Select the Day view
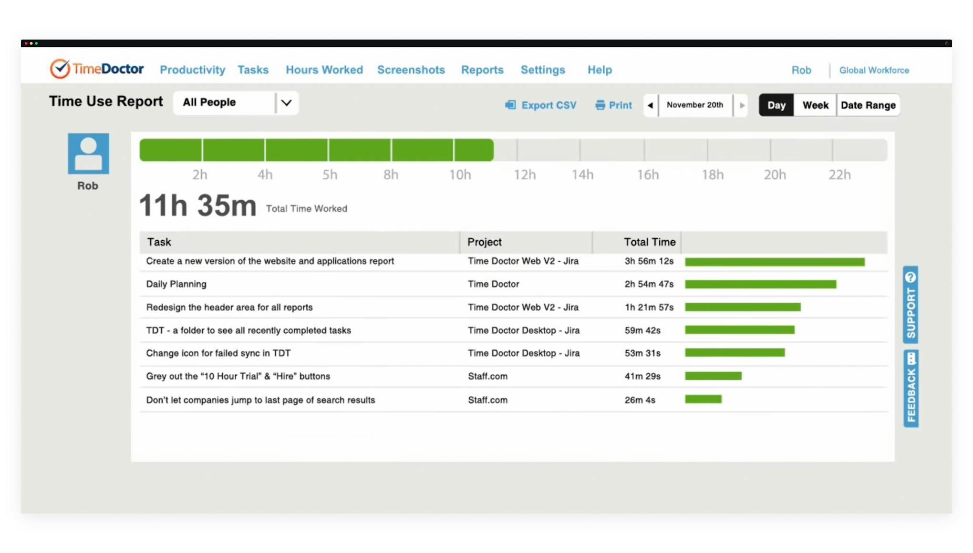The width and height of the screenshot is (973, 553). (x=776, y=105)
